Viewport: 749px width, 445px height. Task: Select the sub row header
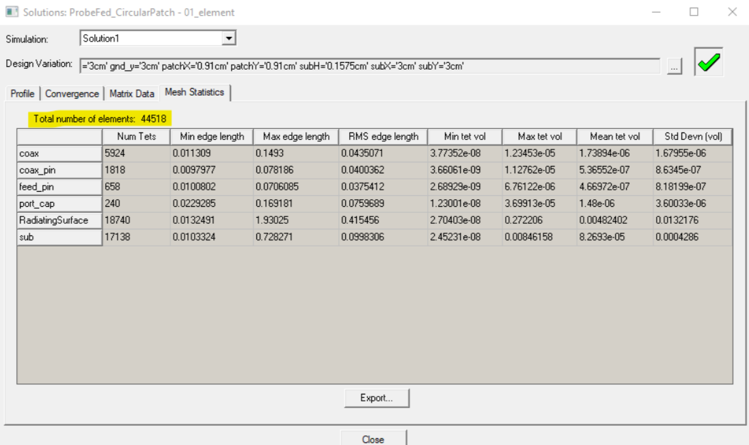coord(59,235)
